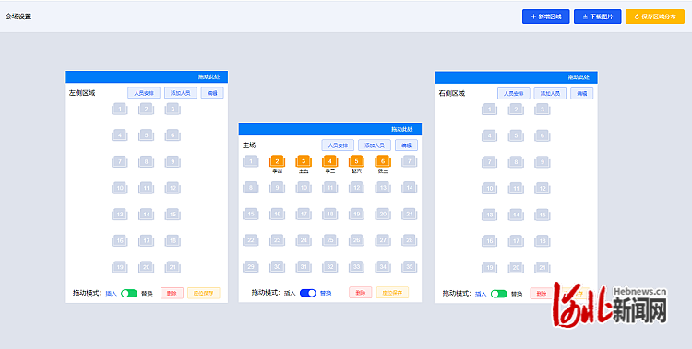Select orange seat 2 labeled 李四 in 主场
Screen dimensions: 692x349
point(277,162)
